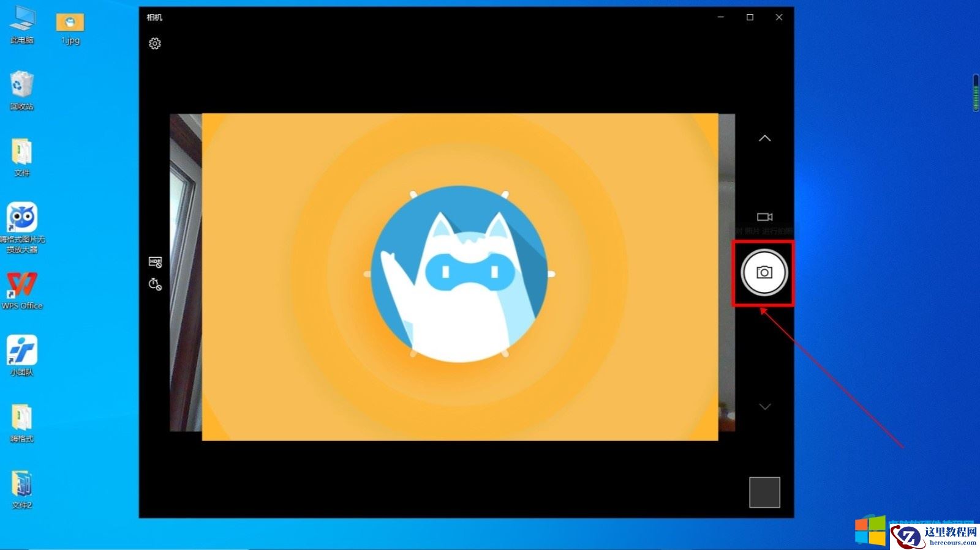Maximize the Camera window
This screenshot has height=550, width=980.
[x=750, y=17]
